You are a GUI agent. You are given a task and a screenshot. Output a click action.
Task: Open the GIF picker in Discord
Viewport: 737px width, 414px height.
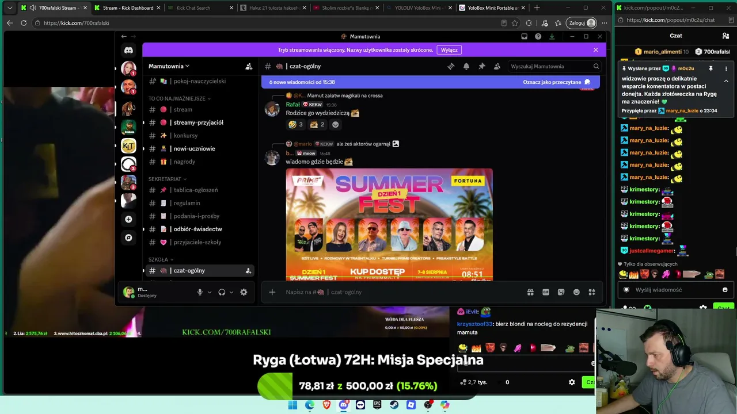[x=546, y=292]
